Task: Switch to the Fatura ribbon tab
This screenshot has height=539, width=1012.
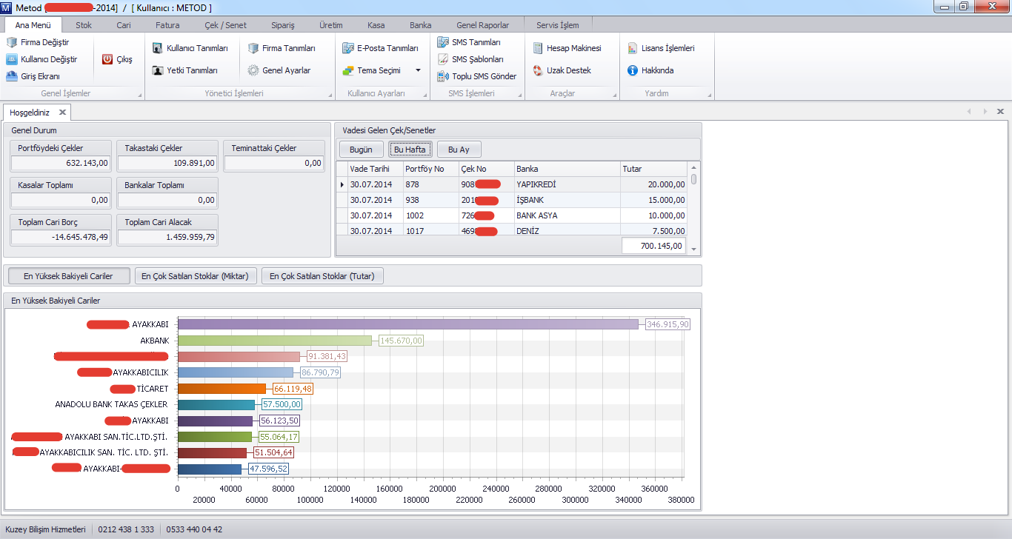Action: (x=167, y=25)
